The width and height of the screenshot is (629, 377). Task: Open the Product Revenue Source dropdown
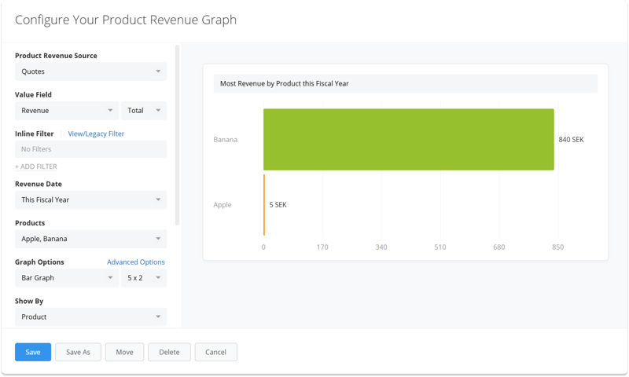(90, 71)
